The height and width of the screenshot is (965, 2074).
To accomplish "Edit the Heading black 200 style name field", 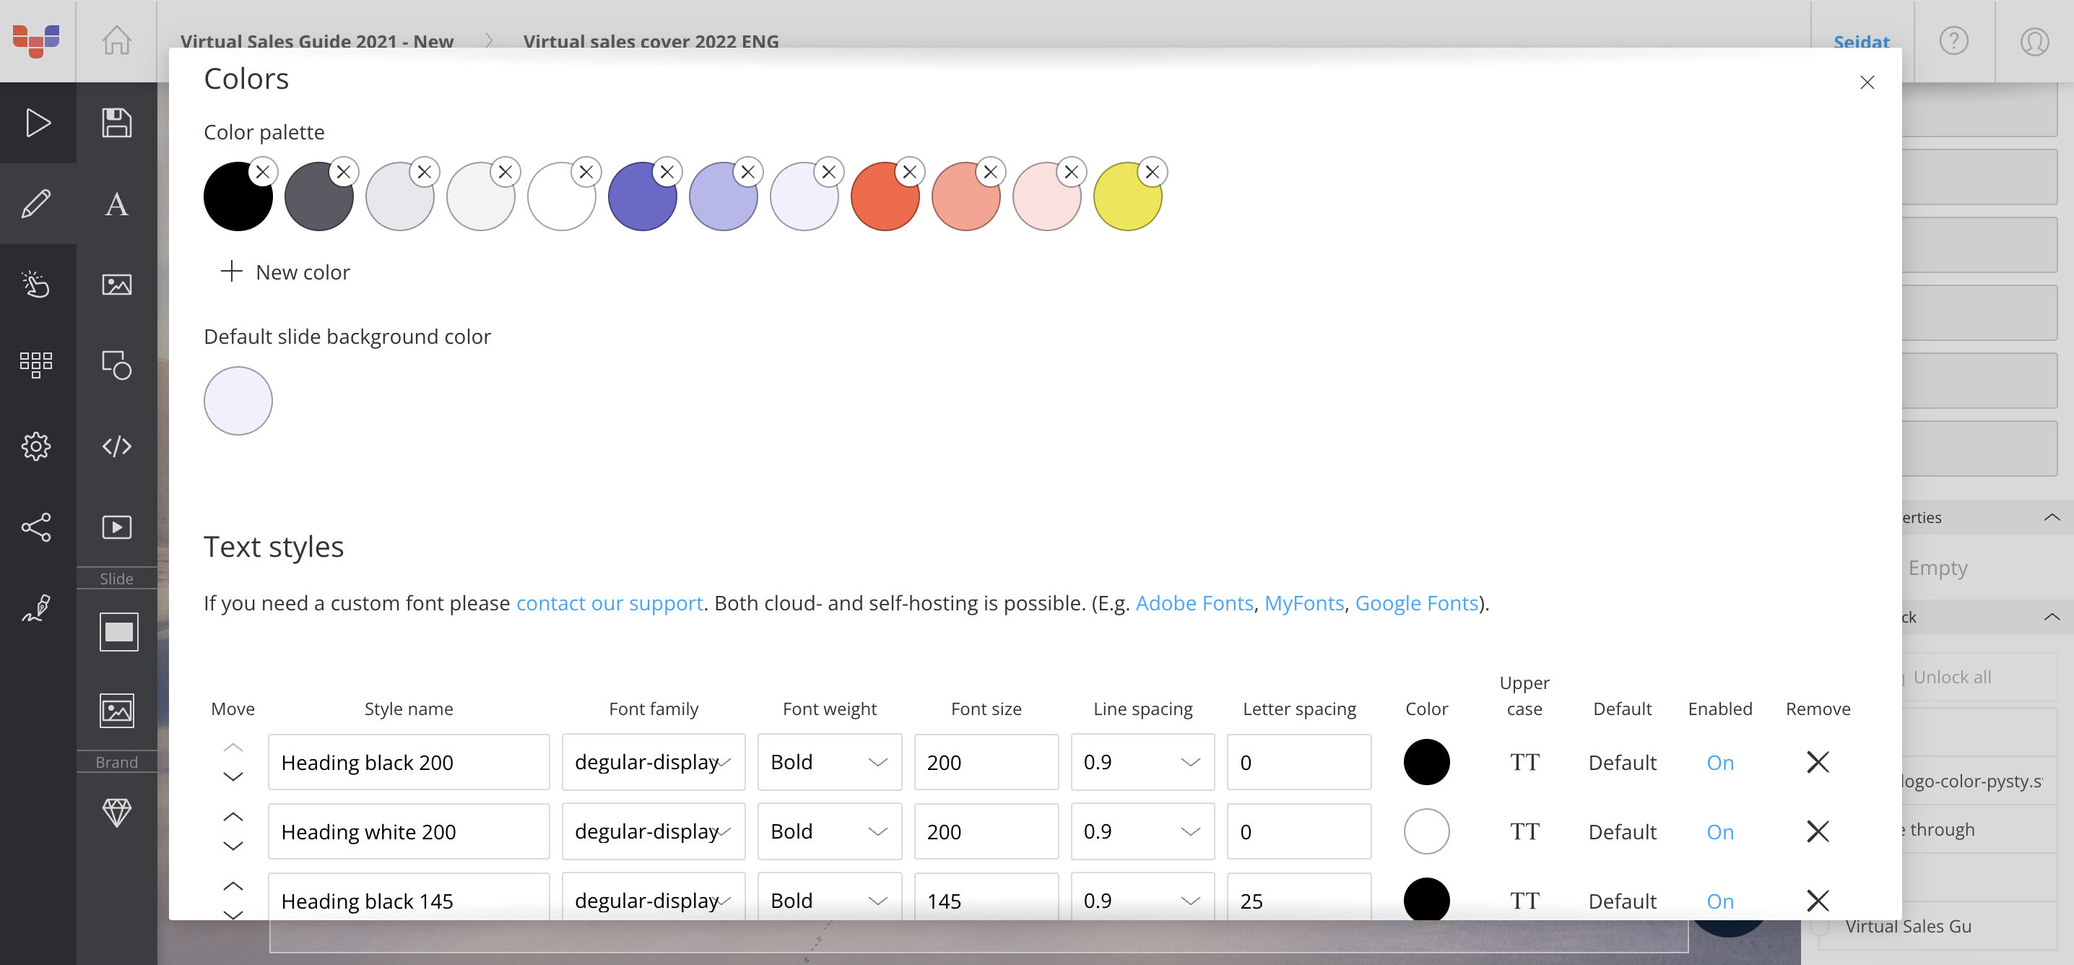I will point(408,762).
